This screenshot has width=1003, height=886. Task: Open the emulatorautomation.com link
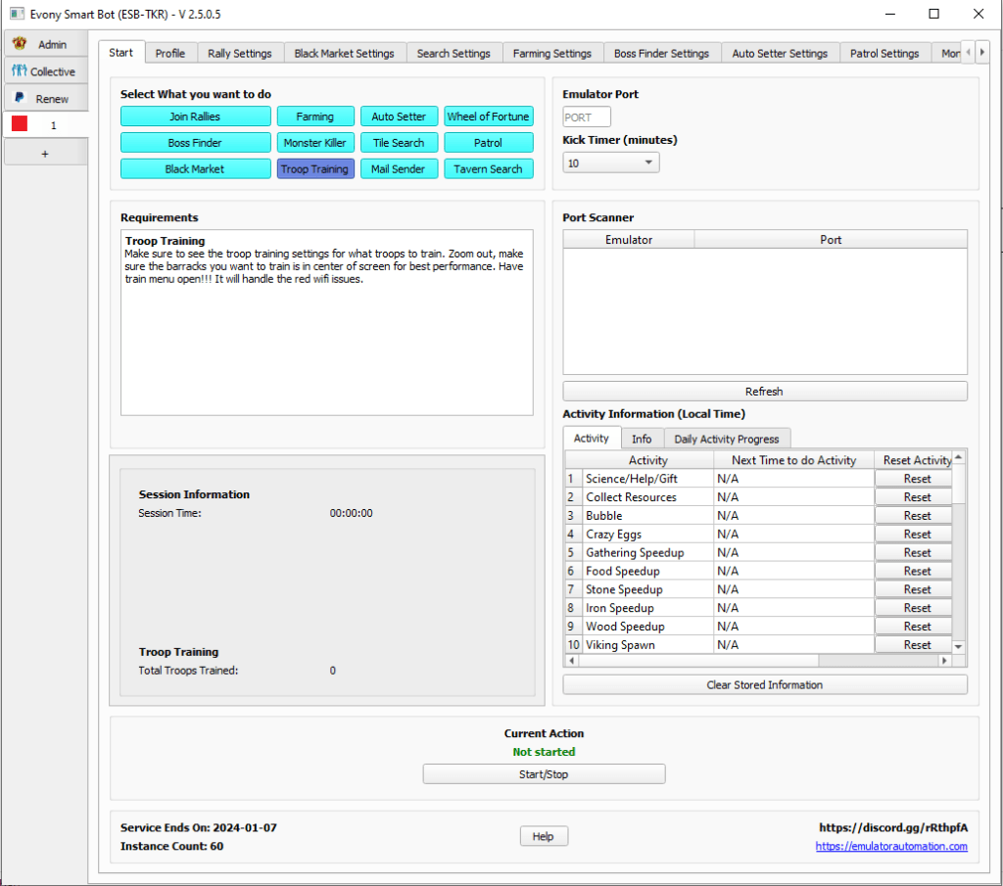(890, 846)
